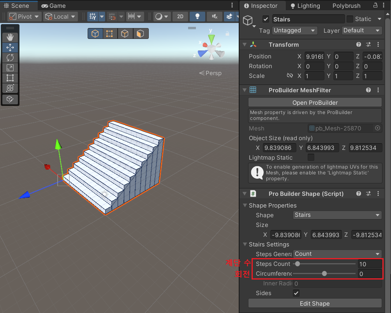Open the custom editor tools cube icon
Screen dimensions: 391x313
coord(10,99)
